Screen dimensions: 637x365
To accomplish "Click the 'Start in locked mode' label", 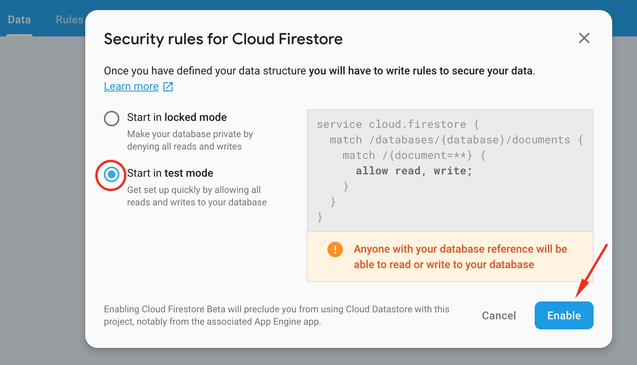I will (x=177, y=117).
